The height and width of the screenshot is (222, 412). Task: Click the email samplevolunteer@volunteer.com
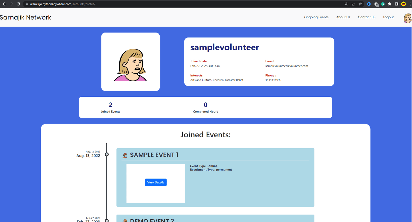click(287, 66)
